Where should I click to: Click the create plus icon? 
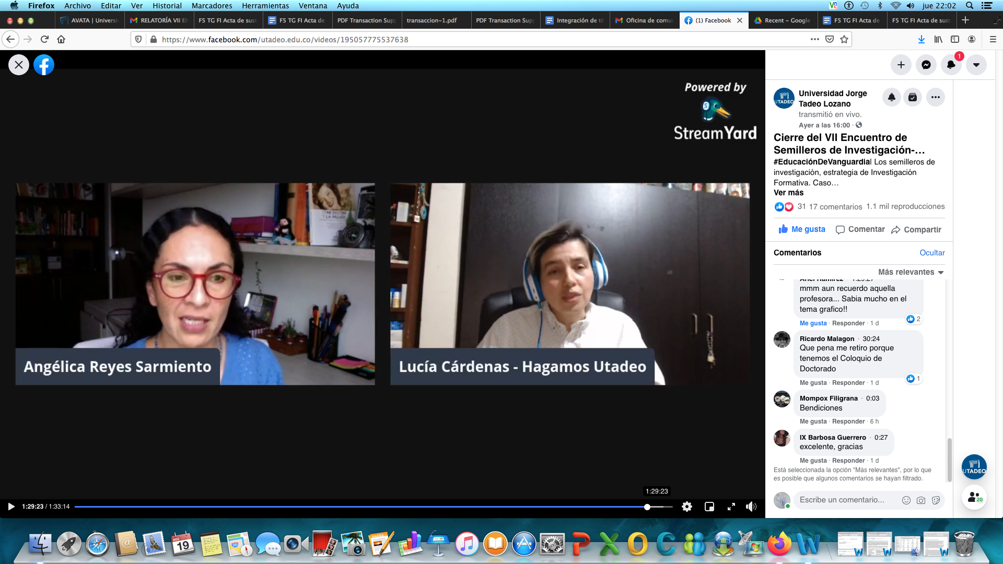pyautogui.click(x=901, y=65)
